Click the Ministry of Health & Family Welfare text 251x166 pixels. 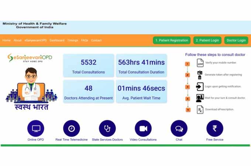pyautogui.click(x=35, y=24)
